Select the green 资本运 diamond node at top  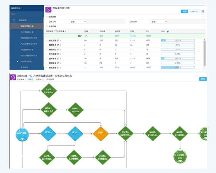(x=48, y=90)
